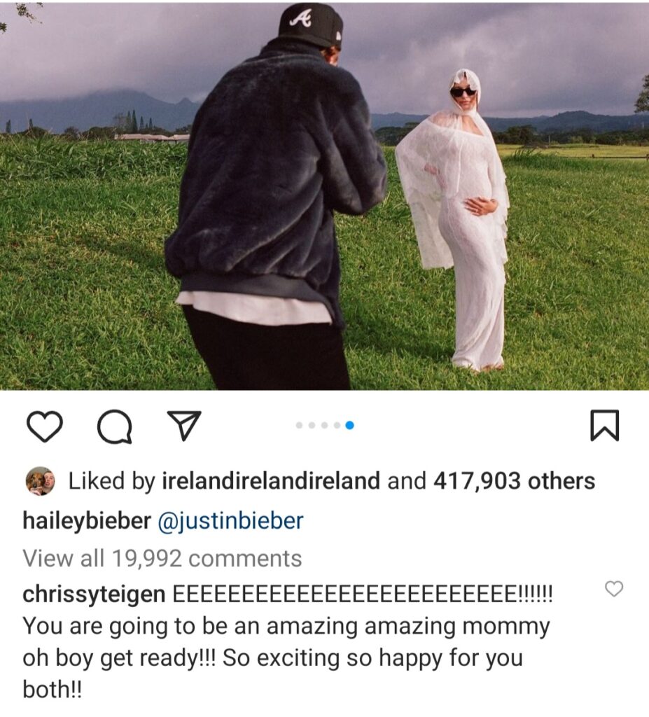Follow the @justinbieber mention link
The image size is (649, 717).
pyautogui.click(x=230, y=521)
